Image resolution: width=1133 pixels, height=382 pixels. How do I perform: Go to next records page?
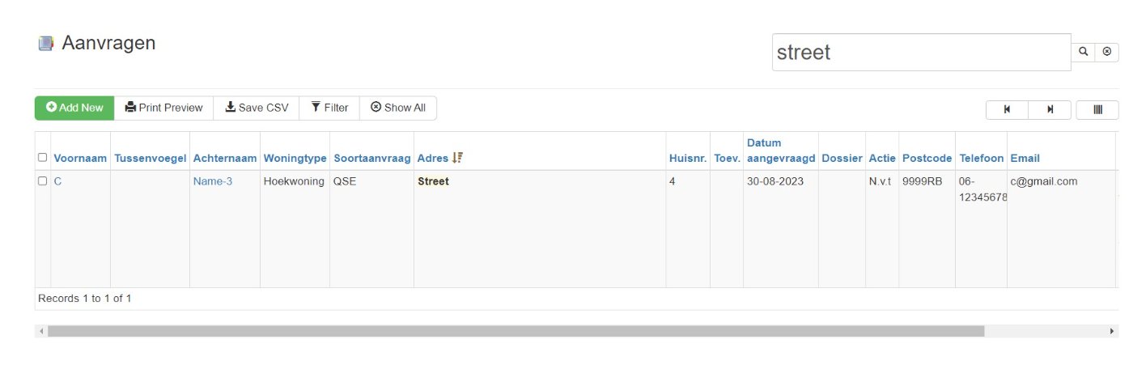pos(1050,109)
